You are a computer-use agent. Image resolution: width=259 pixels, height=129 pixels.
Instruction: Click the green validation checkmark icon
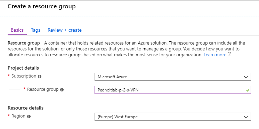tap(248, 90)
